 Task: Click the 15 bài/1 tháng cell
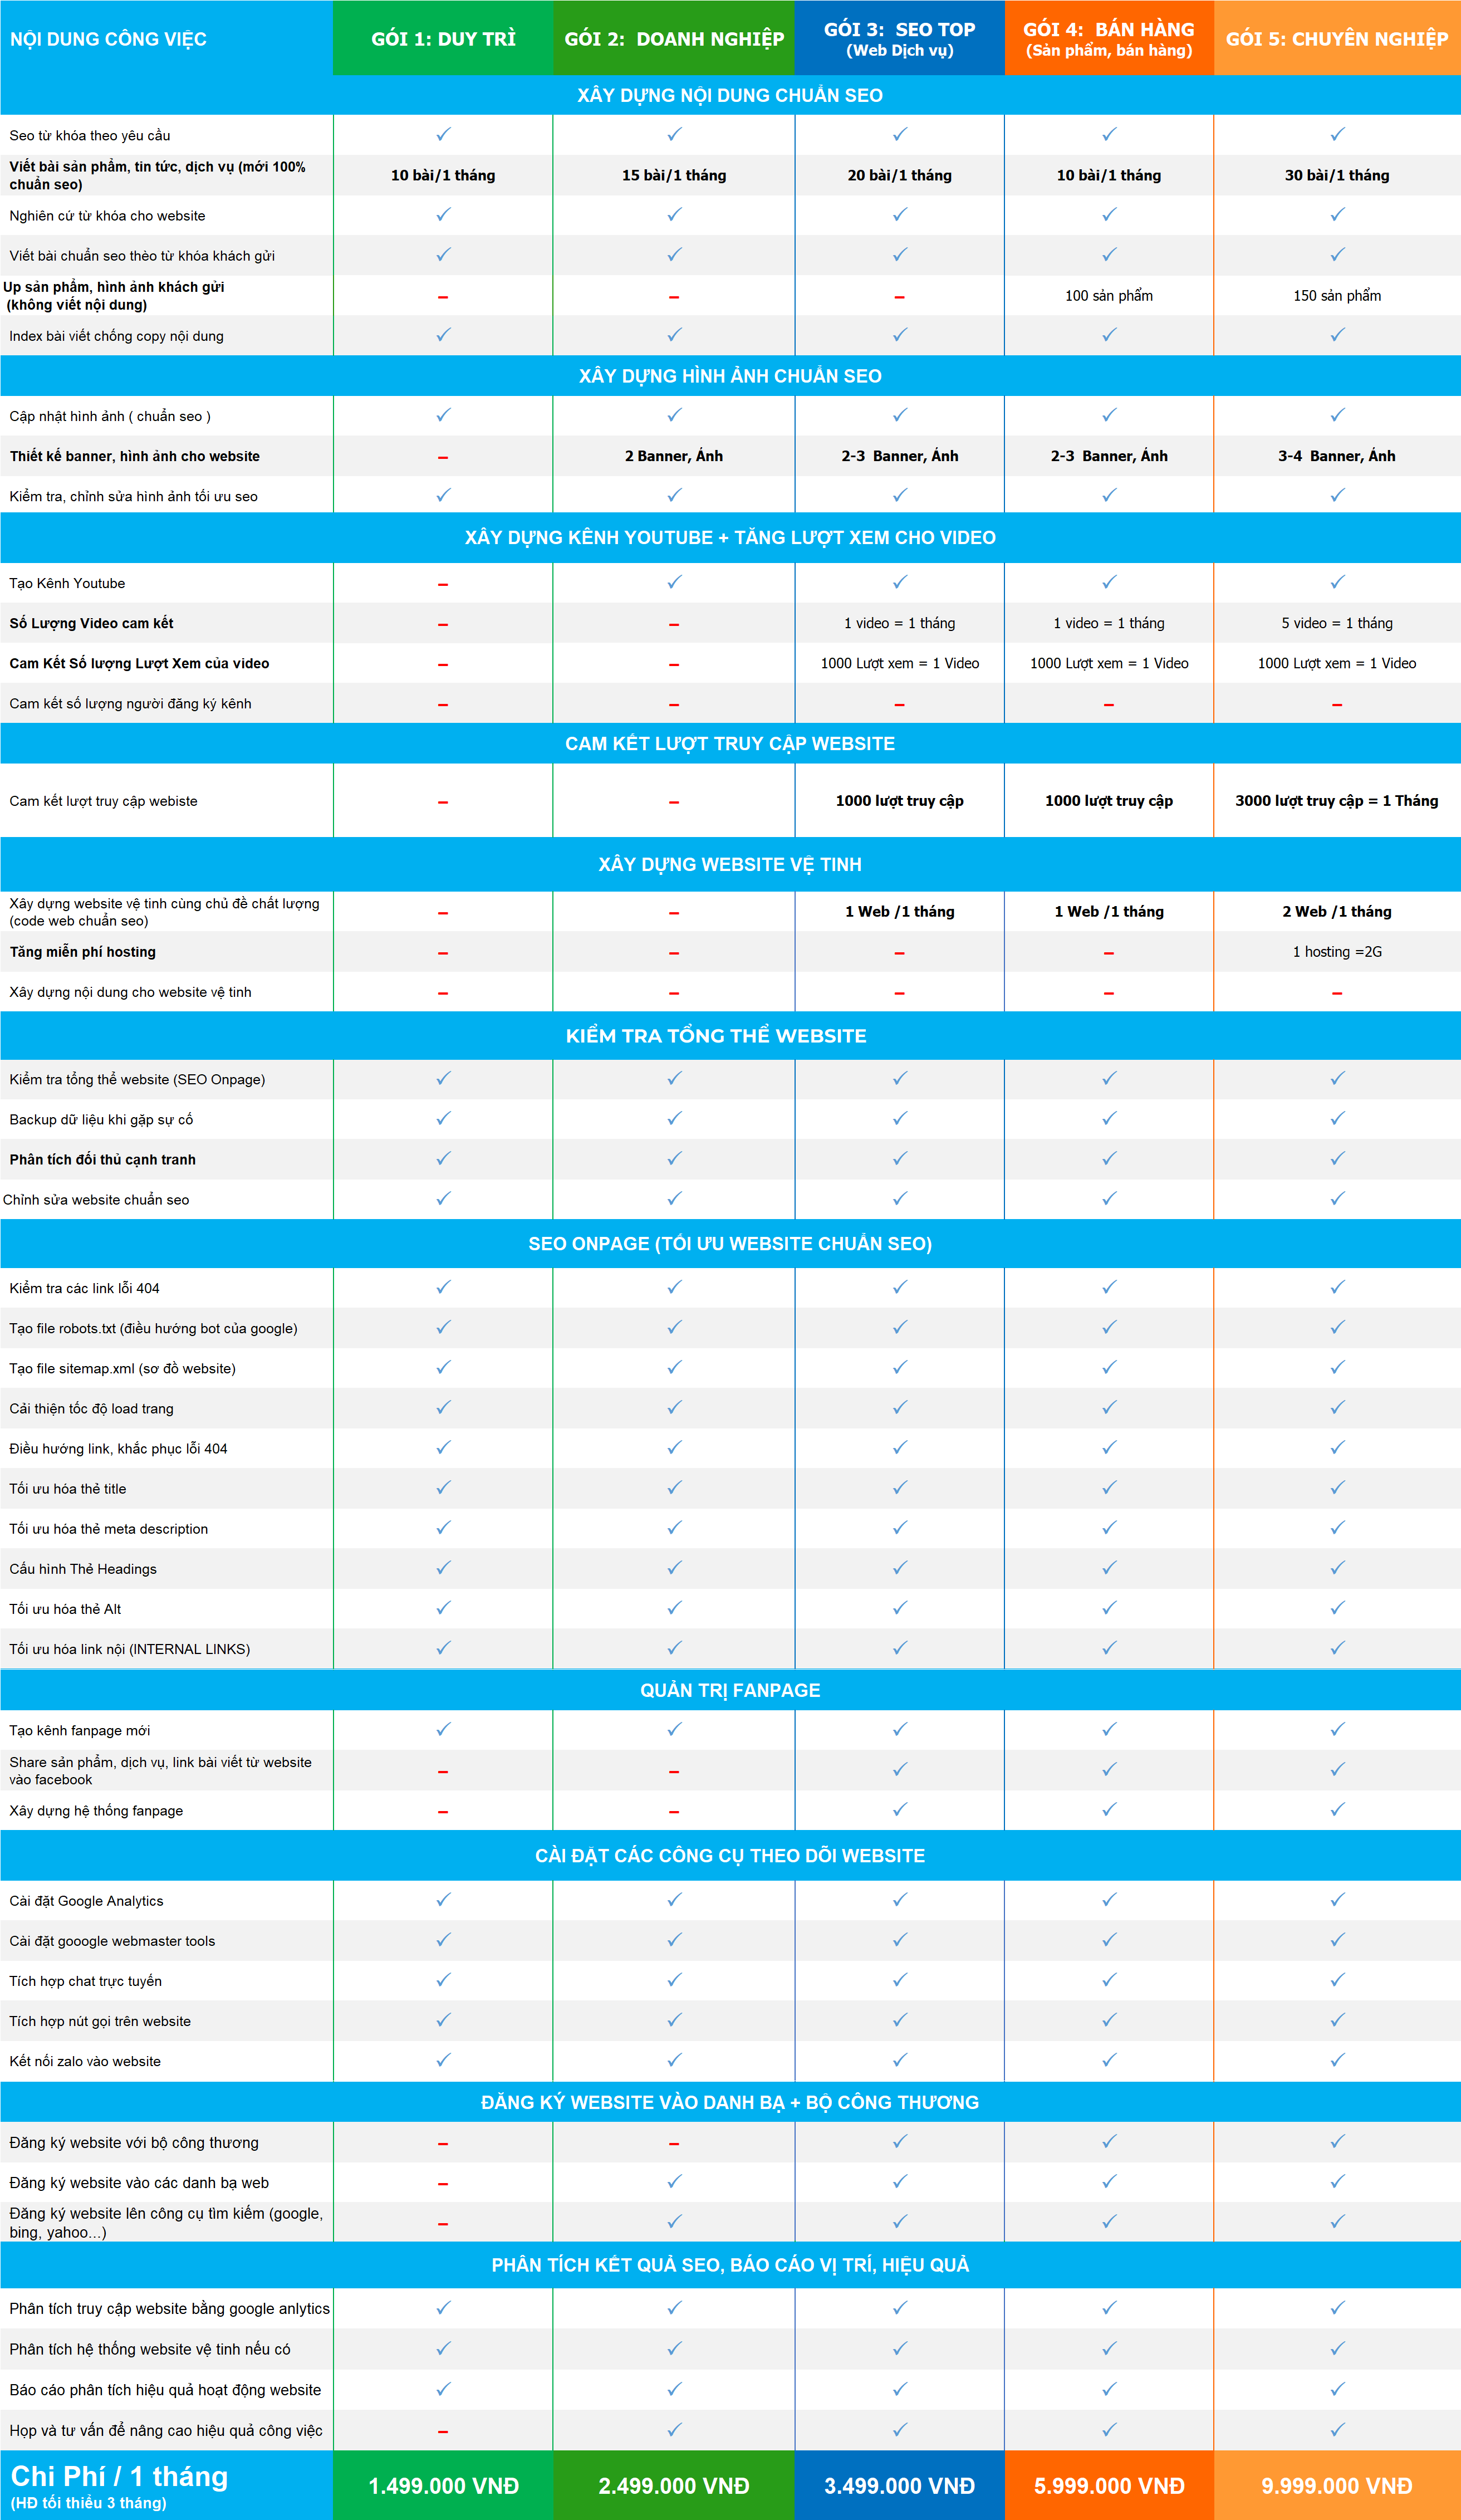674,175
